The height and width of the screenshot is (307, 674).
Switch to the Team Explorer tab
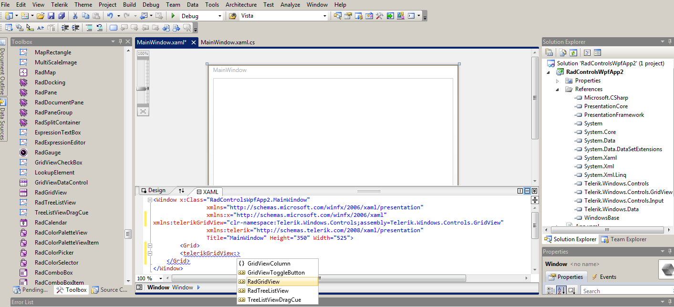(x=624, y=239)
